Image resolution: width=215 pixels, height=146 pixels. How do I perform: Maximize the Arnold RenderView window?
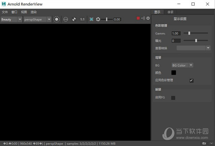193,4
